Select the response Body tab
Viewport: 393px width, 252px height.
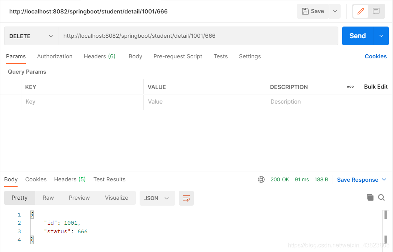[11, 180]
